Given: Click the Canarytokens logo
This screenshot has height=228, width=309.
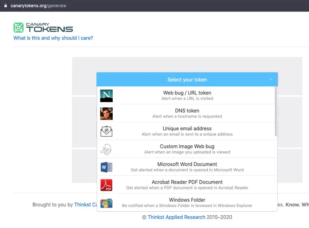Looking at the screenshot, I should 43,28.
